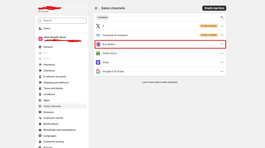Open the three-dot menu for Buy Button
Image resolution: width=265 pixels, height=148 pixels.
coord(222,44)
